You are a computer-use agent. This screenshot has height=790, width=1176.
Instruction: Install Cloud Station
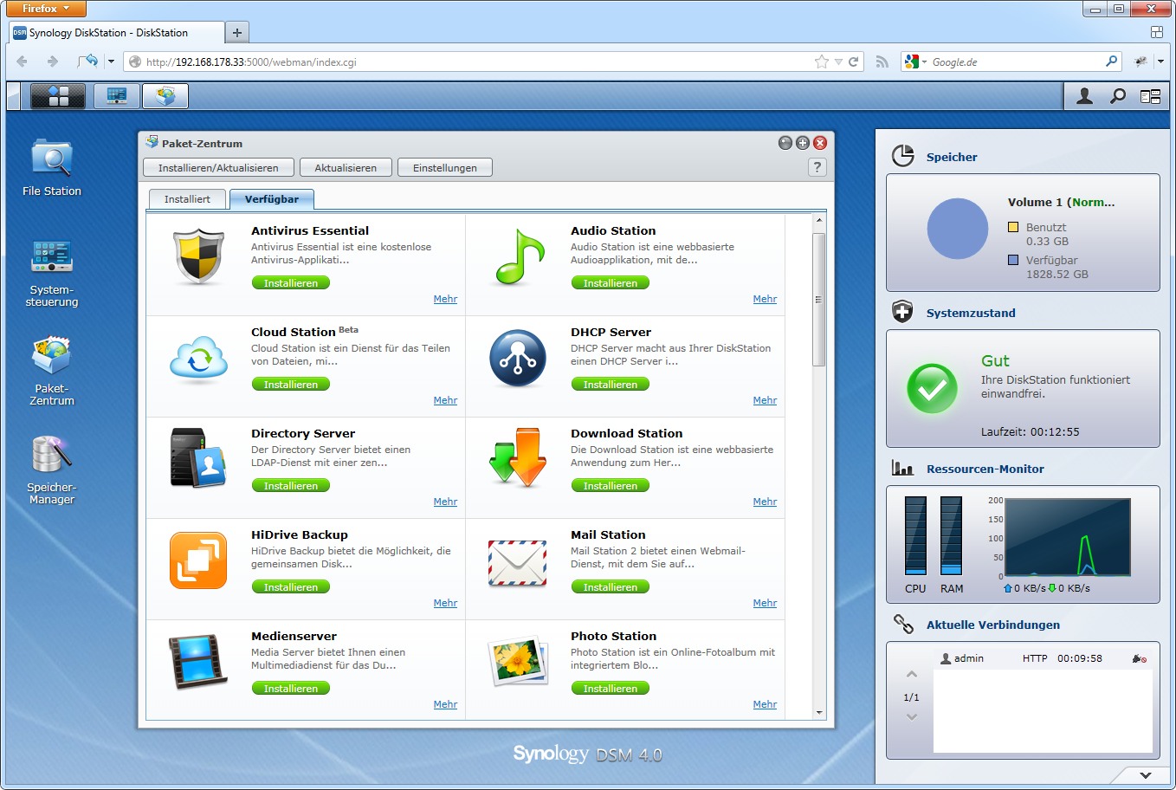(x=291, y=385)
